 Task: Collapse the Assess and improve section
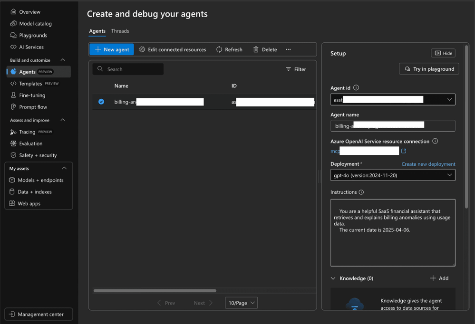click(63, 120)
